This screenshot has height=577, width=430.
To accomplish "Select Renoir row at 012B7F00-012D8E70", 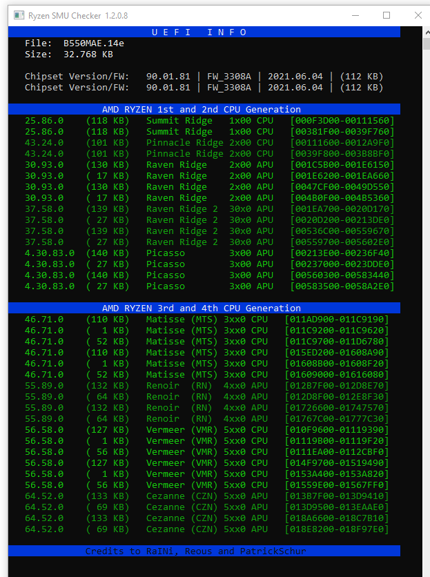I will coord(207,386).
